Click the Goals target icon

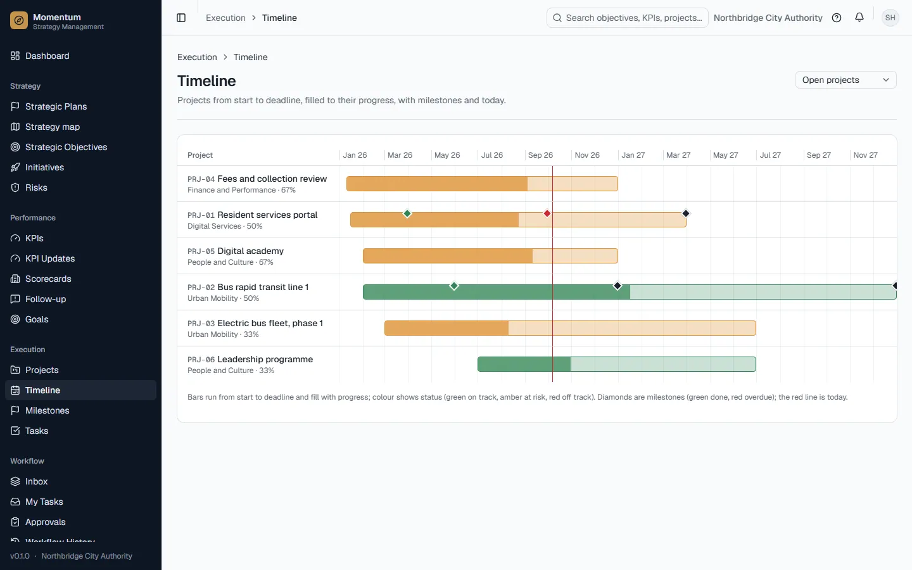pos(15,319)
